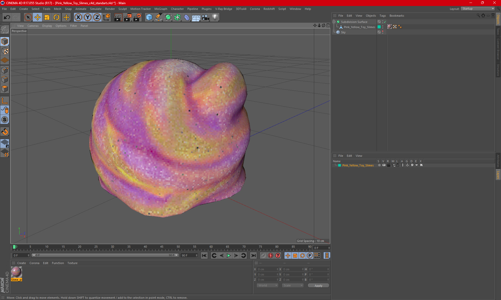This screenshot has height=300, width=501.
Task: Open the Scale mode dropdown
Action: click(x=293, y=285)
